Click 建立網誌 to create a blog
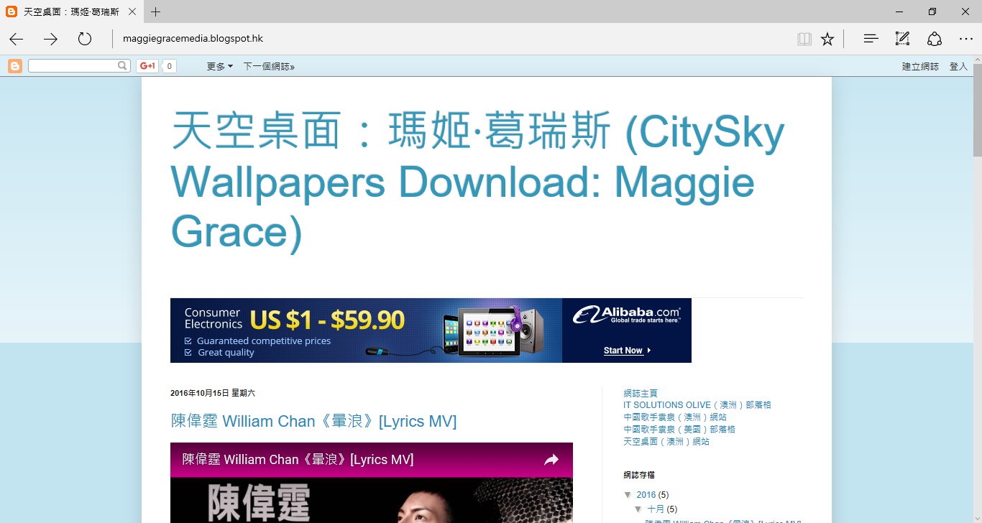Screen dimensions: 982x523 click(x=920, y=66)
